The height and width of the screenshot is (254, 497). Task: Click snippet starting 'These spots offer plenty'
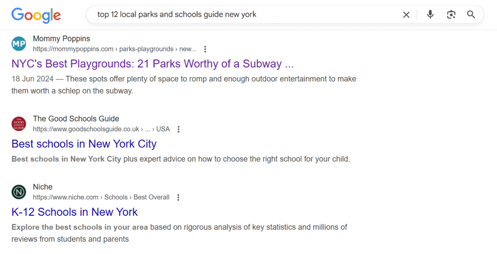coord(184,85)
